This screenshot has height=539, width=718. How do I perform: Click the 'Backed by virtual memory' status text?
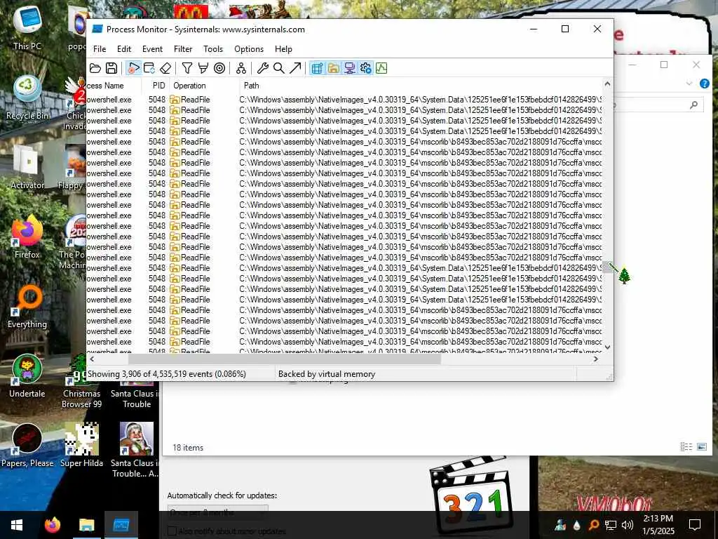coord(327,374)
